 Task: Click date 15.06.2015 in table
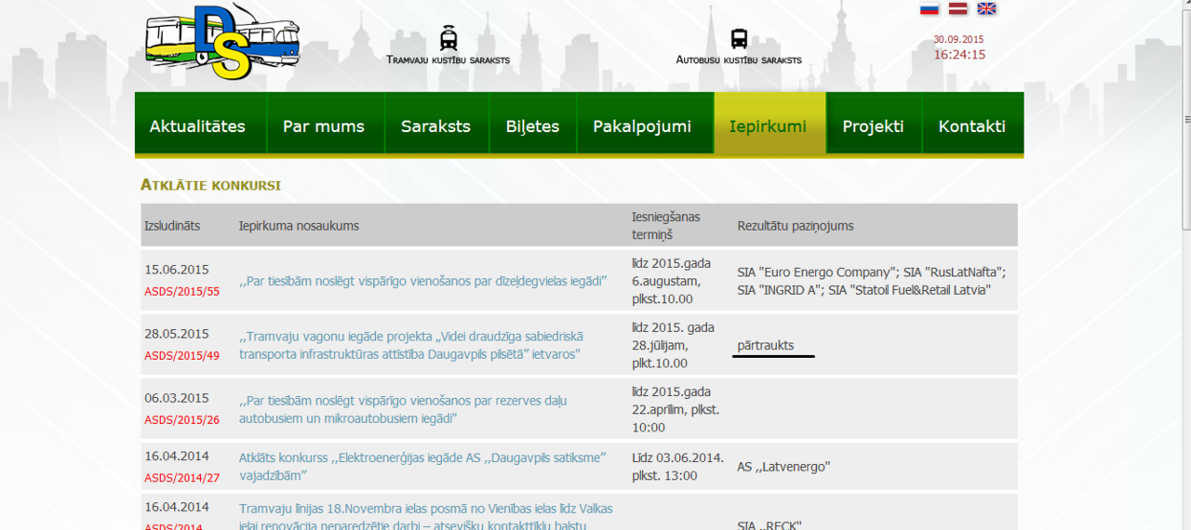point(177,270)
